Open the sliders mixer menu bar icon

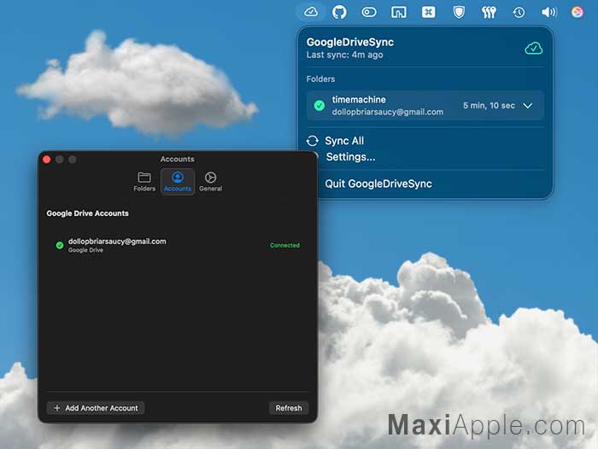(489, 13)
